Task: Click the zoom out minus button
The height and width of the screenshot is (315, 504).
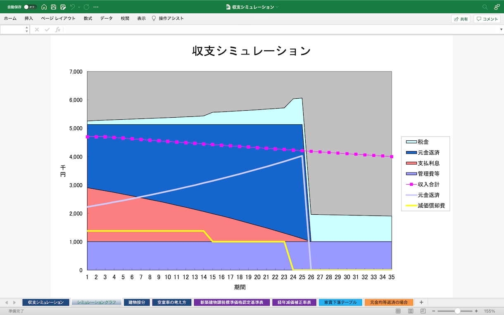Action: [433, 311]
